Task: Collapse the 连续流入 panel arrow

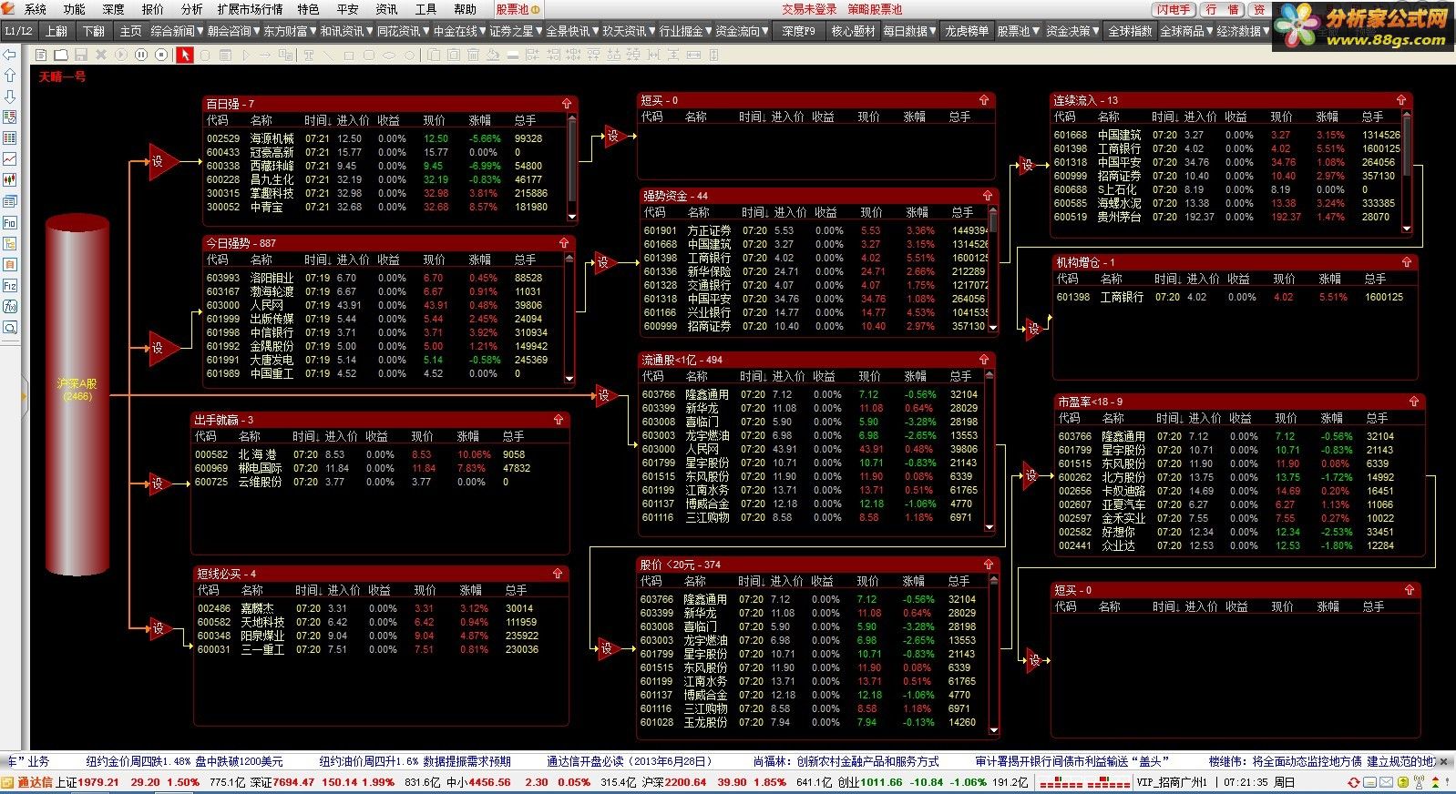Action: [x=1401, y=100]
